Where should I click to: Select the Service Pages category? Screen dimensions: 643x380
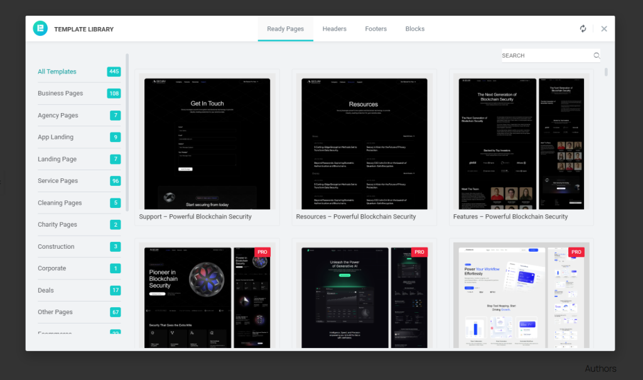(79, 180)
